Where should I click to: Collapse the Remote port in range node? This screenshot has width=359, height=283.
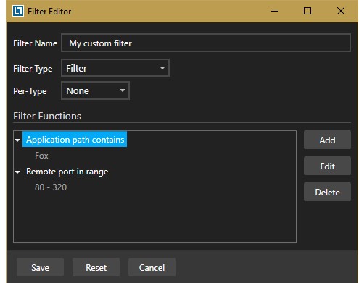pyautogui.click(x=17, y=172)
